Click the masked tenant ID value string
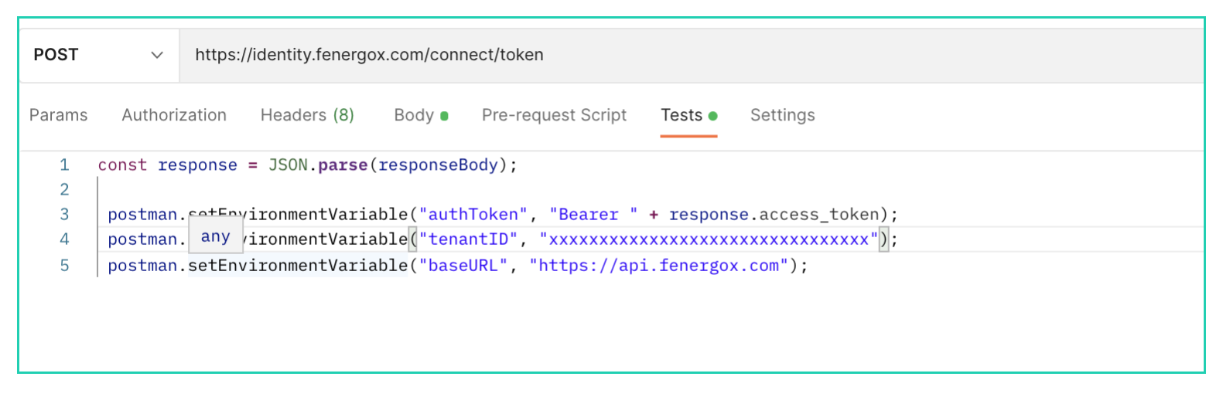This screenshot has height=397, width=1223. [x=709, y=239]
